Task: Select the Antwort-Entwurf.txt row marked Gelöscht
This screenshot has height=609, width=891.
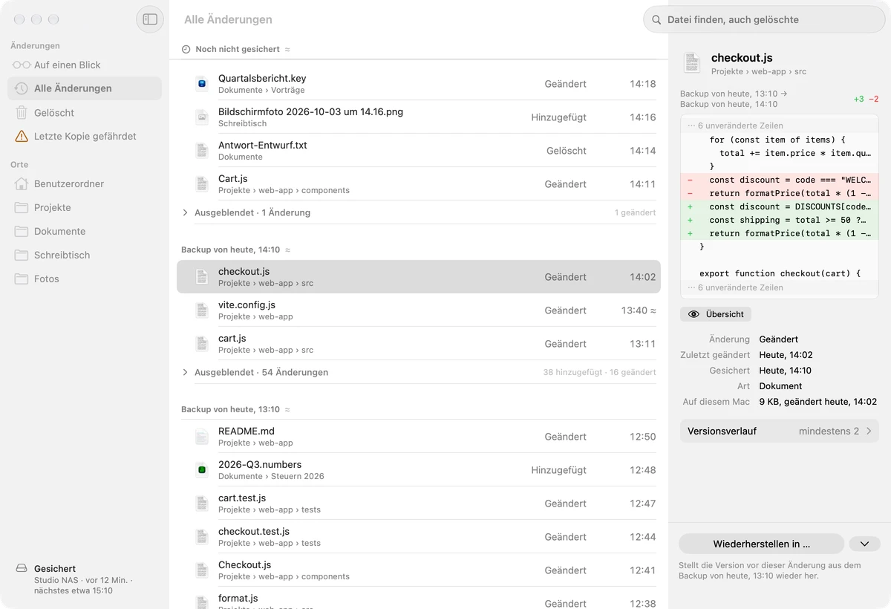Action: [x=419, y=151]
